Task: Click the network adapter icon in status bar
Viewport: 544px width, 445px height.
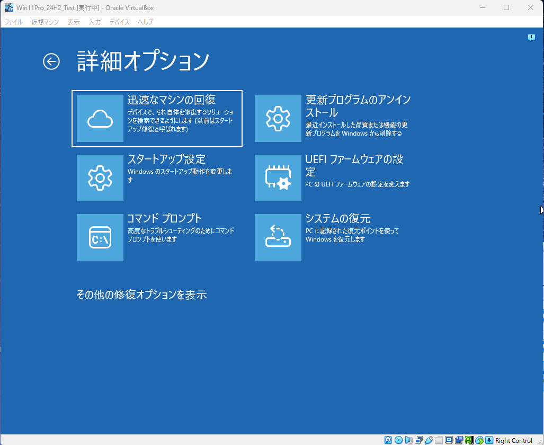Action: coord(418,440)
